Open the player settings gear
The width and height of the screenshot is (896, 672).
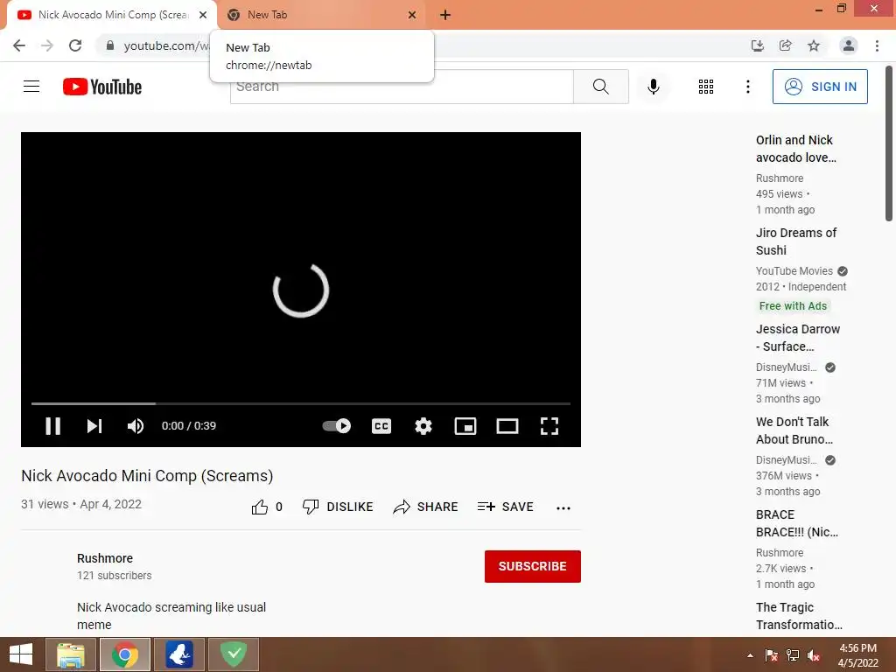tap(423, 426)
